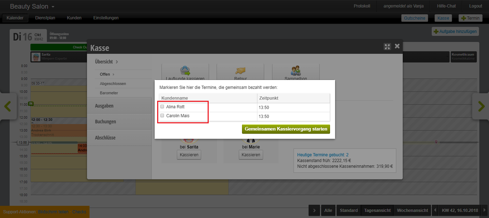Select Wochenansicht view
Image resolution: width=489 pixels, height=218 pixels.
[x=412, y=210]
